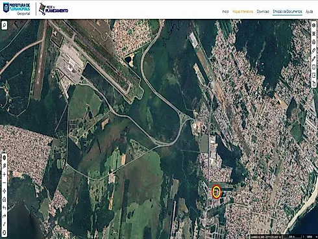Activate the pan arrows tool
This screenshot has width=318, height=239.
[5, 191]
